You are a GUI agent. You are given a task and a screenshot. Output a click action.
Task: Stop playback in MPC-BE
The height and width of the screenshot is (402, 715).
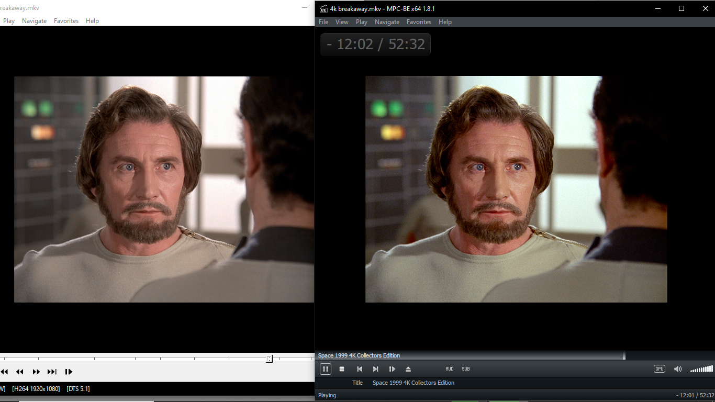(x=342, y=369)
